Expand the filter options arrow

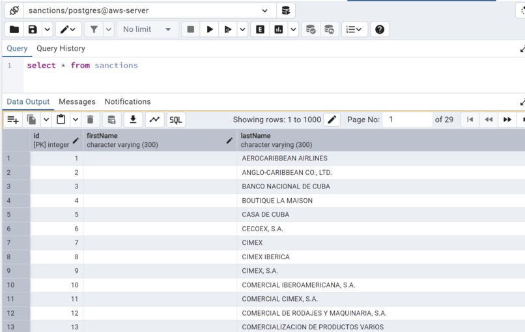[x=109, y=29]
